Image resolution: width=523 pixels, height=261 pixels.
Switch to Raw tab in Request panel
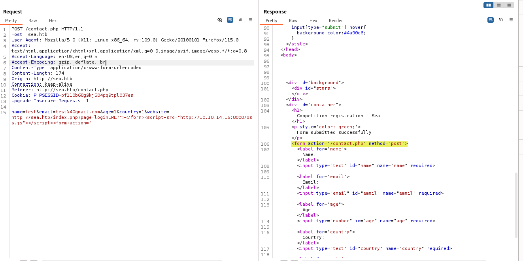pyautogui.click(x=33, y=21)
